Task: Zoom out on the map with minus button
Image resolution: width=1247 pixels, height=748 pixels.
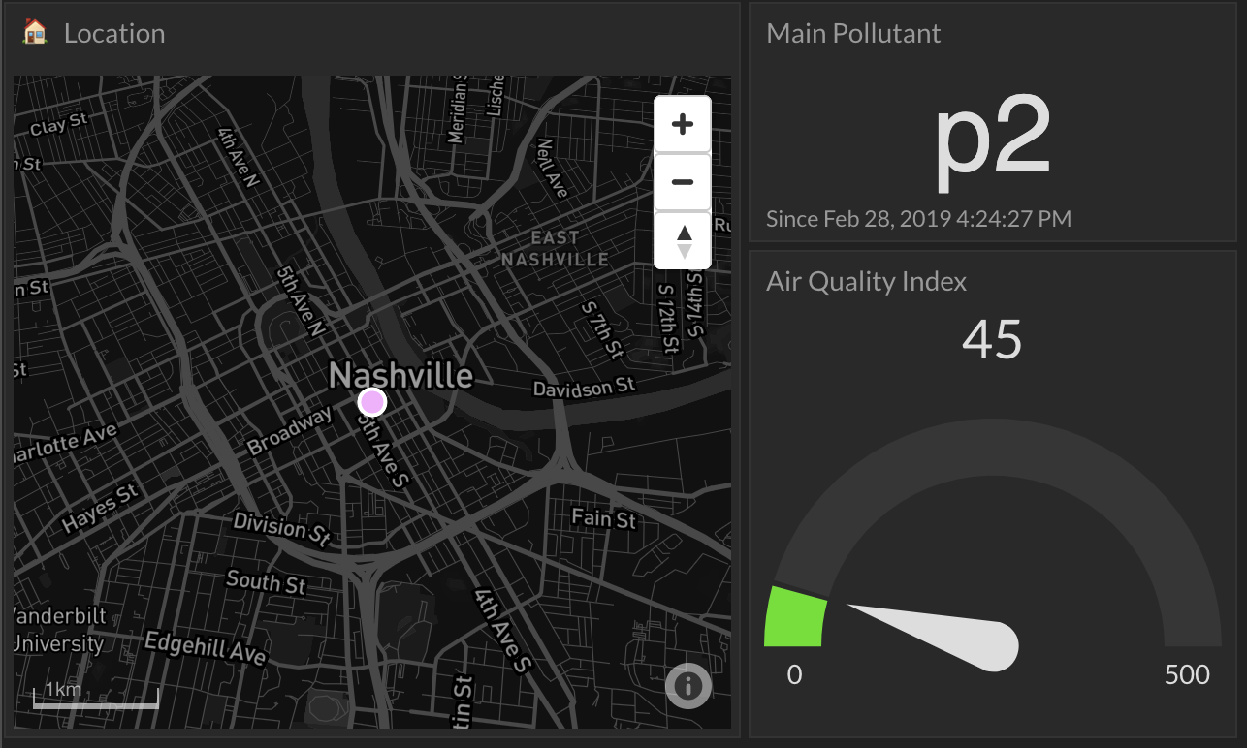Action: 682,181
